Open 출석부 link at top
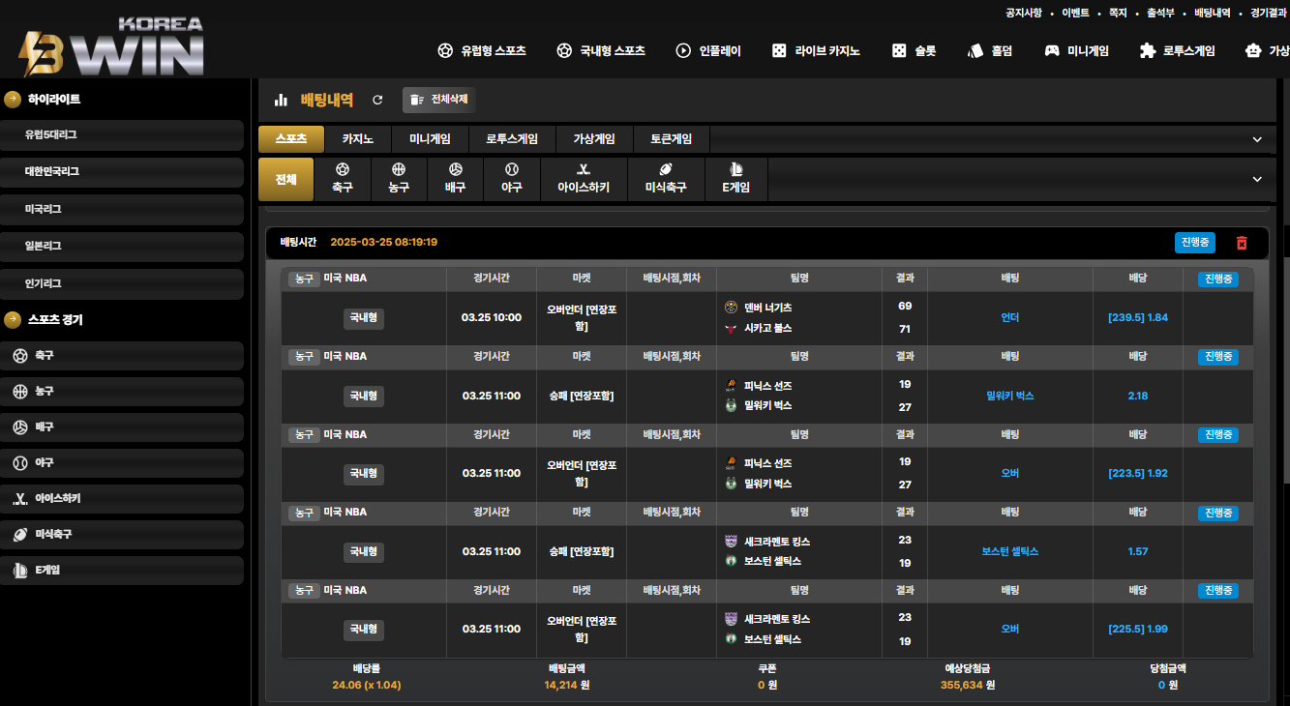This screenshot has height=706, width=1290. (x=1160, y=13)
